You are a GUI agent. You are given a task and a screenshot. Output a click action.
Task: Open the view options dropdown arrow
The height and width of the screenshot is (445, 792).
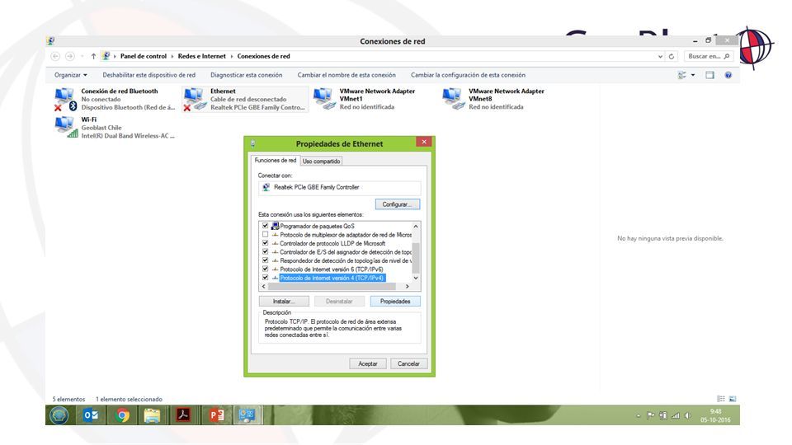tap(692, 75)
